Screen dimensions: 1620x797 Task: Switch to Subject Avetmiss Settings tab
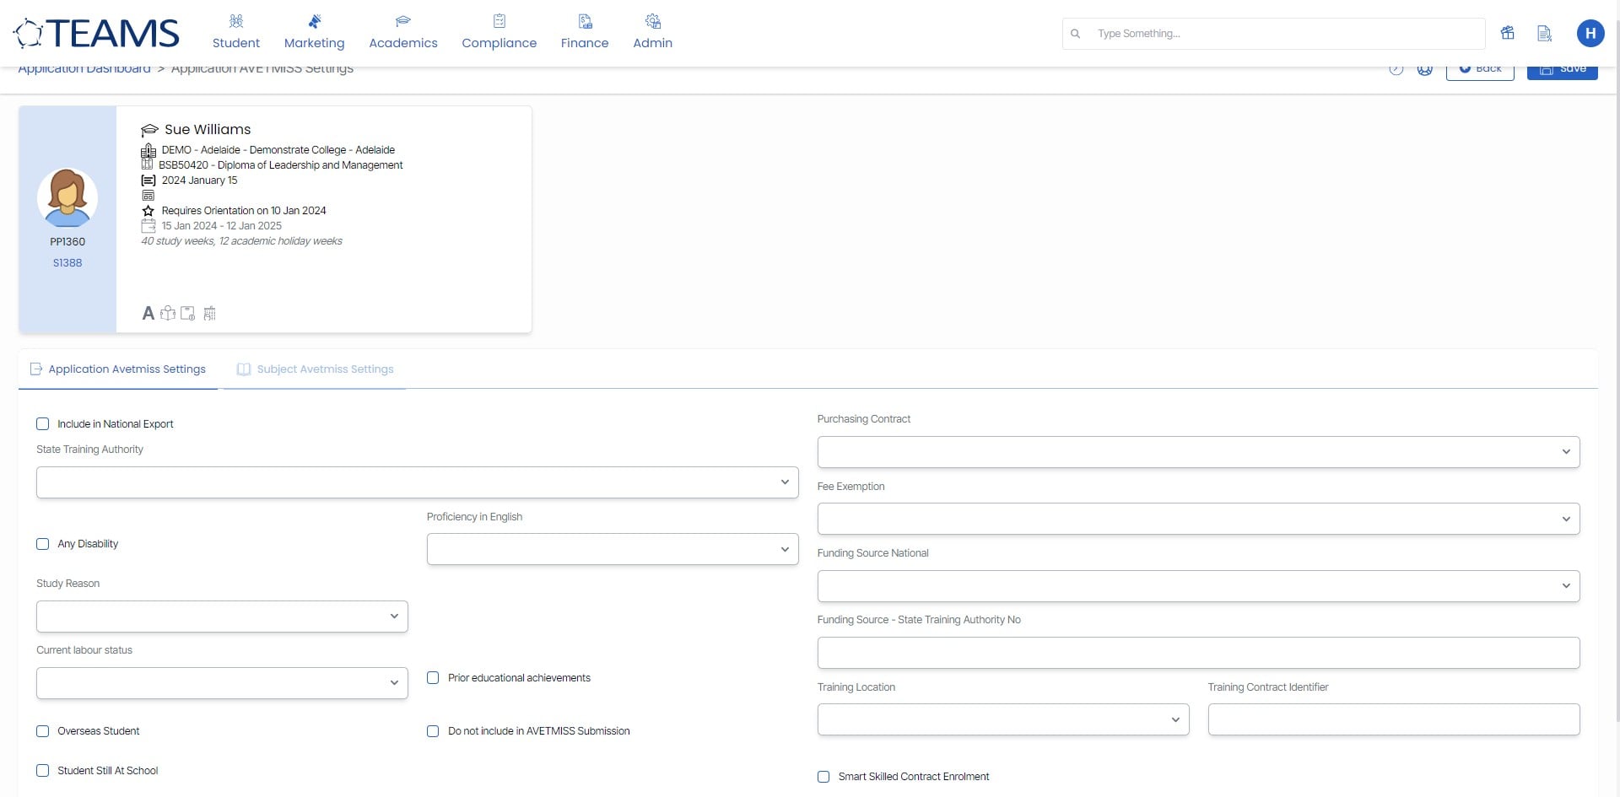click(x=325, y=369)
